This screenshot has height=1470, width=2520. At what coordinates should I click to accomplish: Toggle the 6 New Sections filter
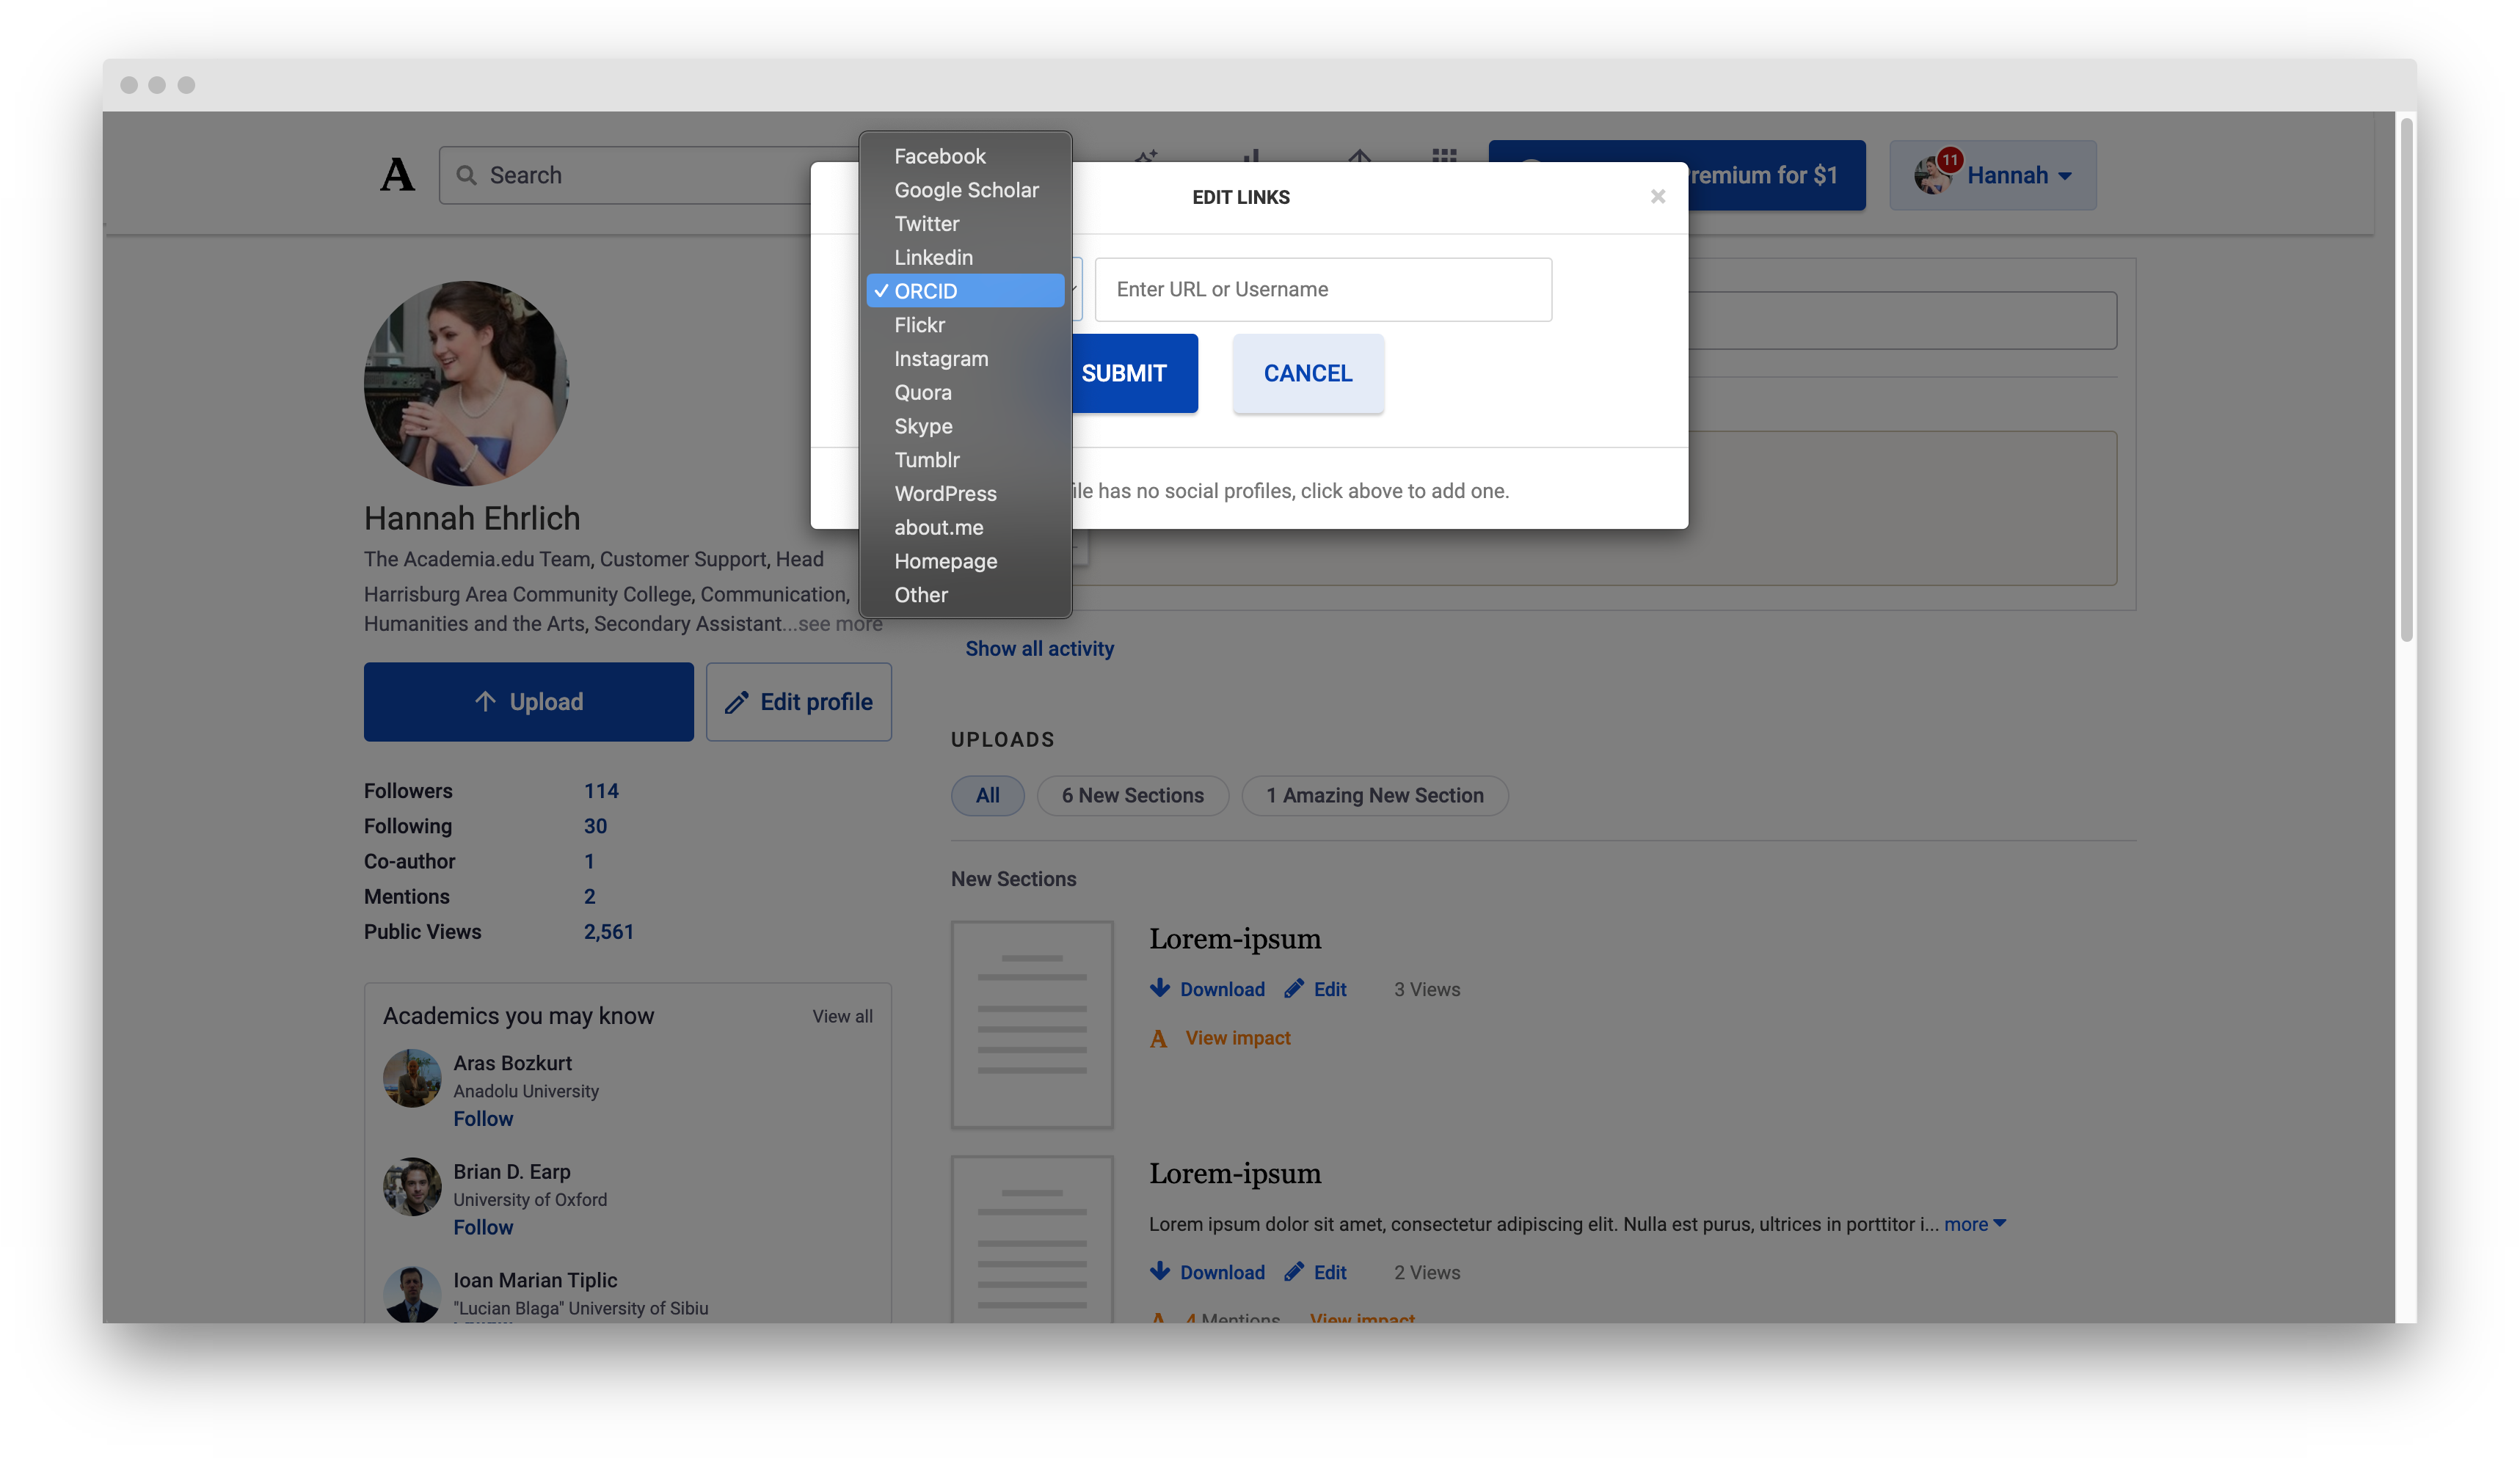(x=1132, y=795)
